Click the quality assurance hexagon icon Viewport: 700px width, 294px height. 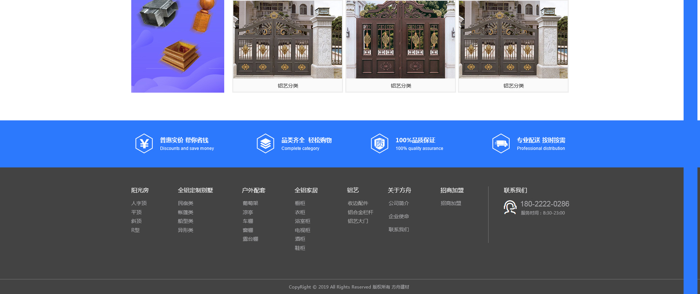pos(380,144)
